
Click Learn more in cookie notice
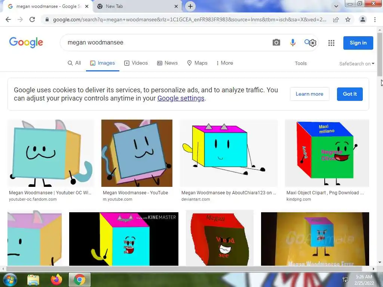[x=309, y=94]
